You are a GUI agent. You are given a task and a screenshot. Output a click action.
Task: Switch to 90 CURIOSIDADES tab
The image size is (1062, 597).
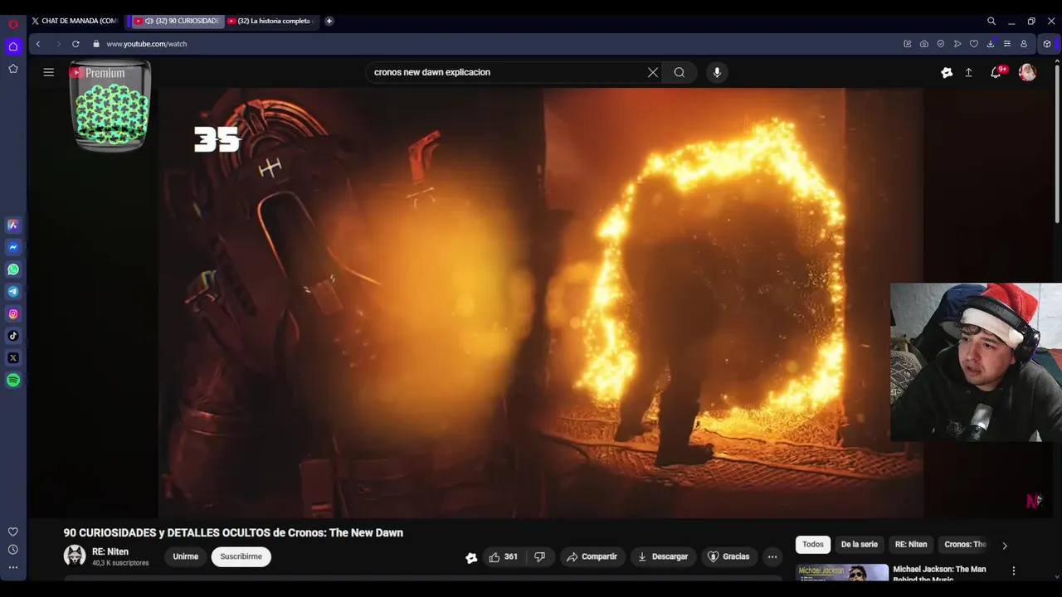tap(178, 21)
